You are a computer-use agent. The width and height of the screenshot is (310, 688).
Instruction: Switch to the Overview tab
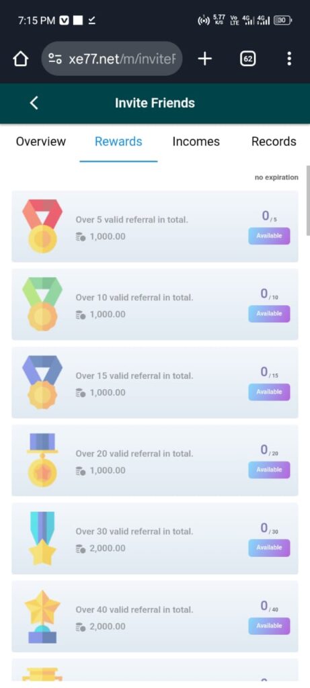[41, 141]
